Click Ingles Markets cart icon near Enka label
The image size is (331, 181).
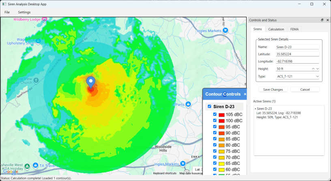click(183, 163)
